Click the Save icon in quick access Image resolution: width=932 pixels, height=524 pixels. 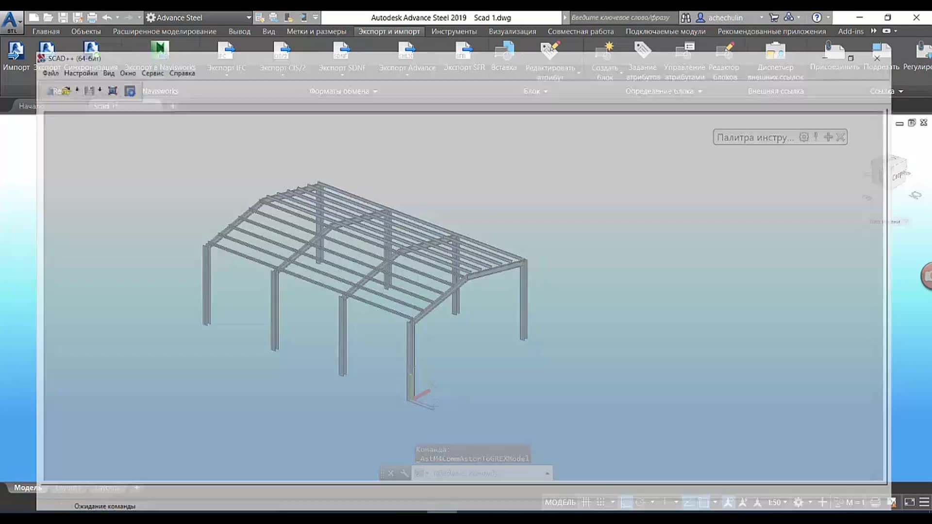63,17
